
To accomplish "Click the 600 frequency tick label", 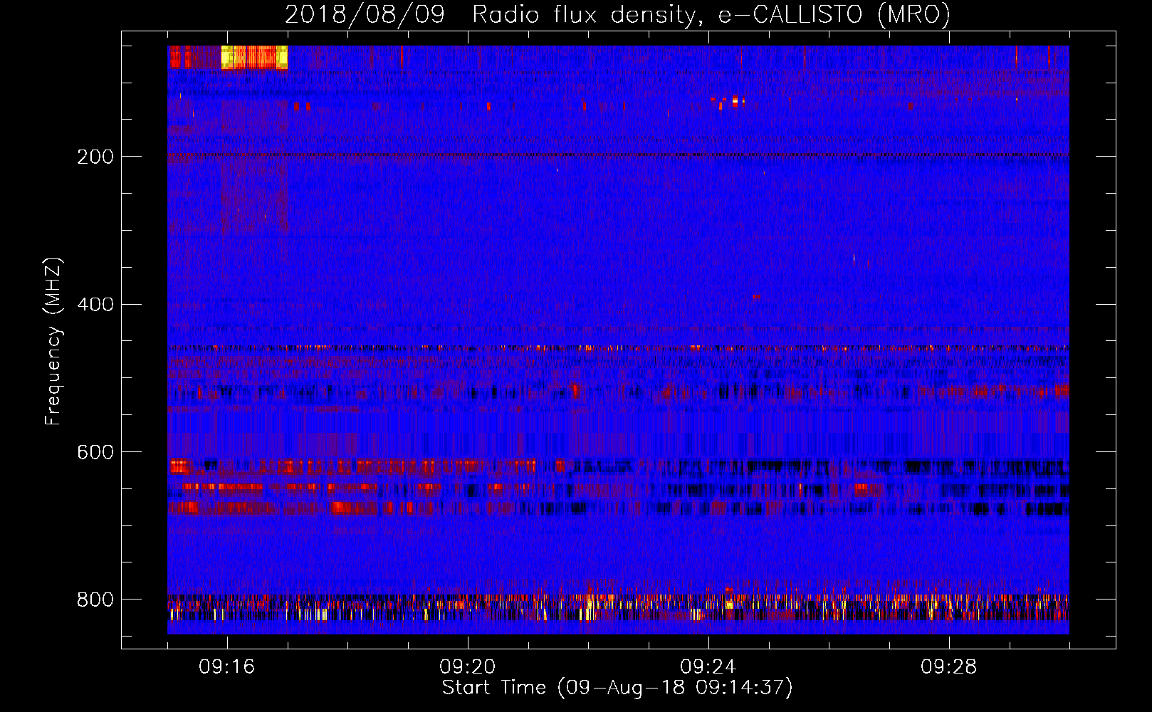I will [95, 452].
